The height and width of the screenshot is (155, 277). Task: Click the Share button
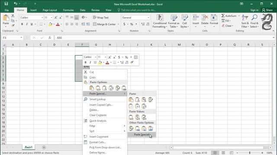coord(267,10)
